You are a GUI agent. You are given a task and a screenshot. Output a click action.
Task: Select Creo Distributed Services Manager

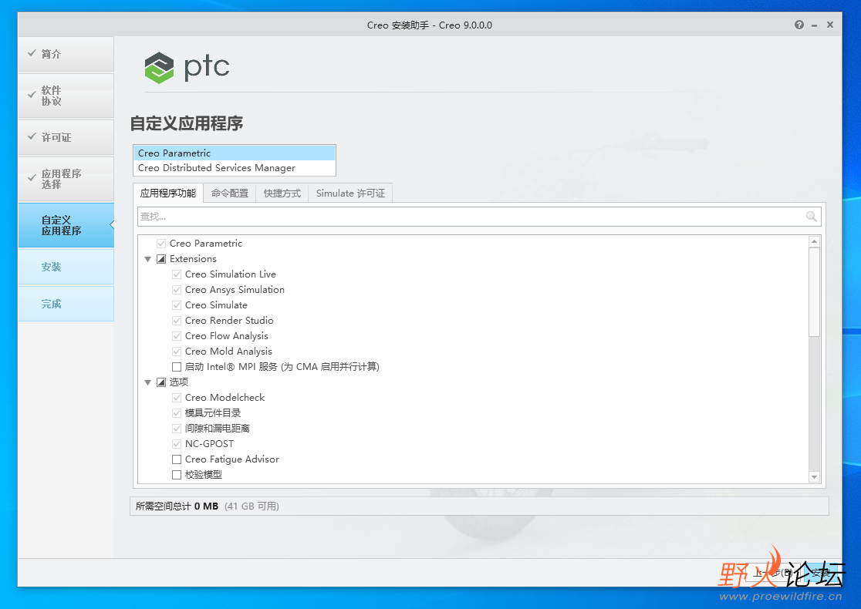235,168
